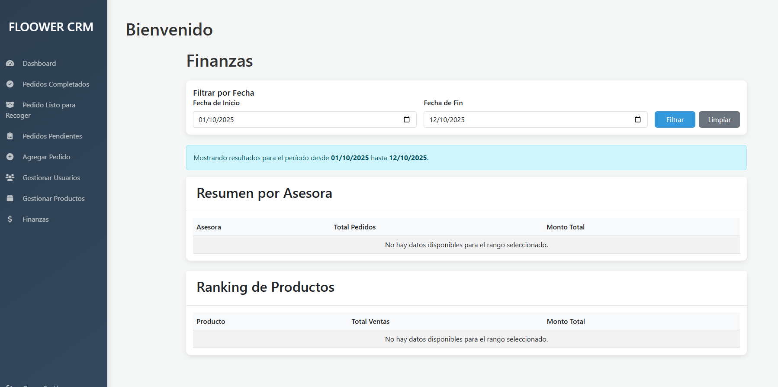778x387 pixels.
Task: Open the Fecha de Fin calendar picker
Action: (637, 119)
